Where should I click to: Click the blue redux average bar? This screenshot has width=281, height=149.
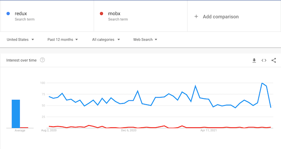[x=16, y=114]
